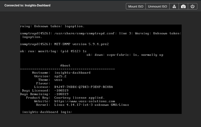The height and width of the screenshot is (127, 201).
Task: Open the power options icon
Action: pos(193,6)
